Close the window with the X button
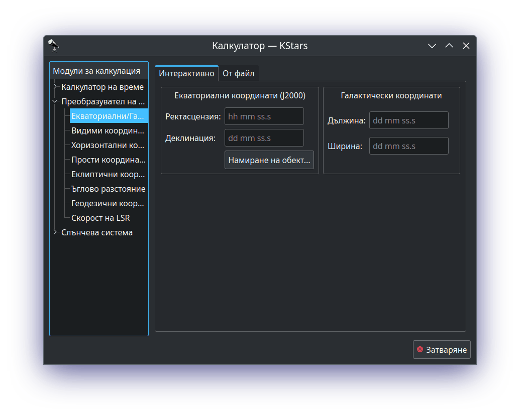Image resolution: width=520 pixels, height=416 pixels. click(466, 46)
